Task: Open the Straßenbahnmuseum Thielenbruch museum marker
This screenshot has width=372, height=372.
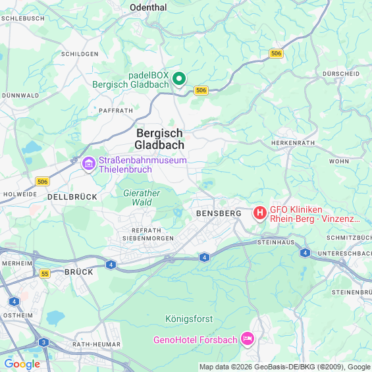Action: tap(89, 164)
